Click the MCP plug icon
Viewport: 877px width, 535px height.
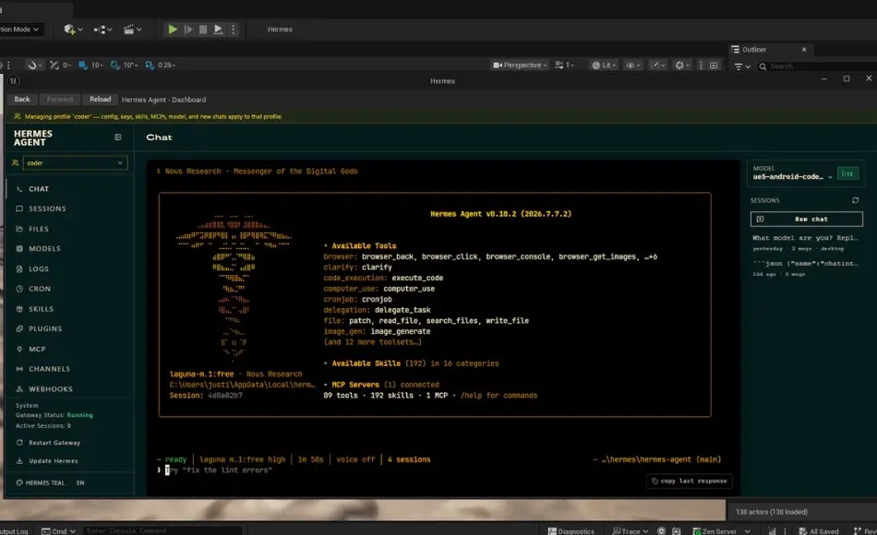click(19, 349)
